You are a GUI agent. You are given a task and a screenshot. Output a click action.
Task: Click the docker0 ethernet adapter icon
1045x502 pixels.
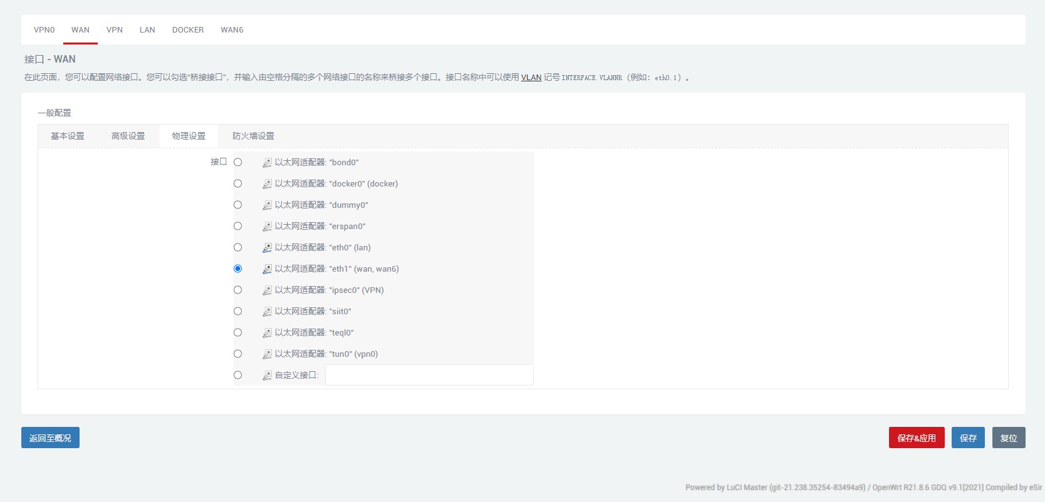tap(267, 184)
